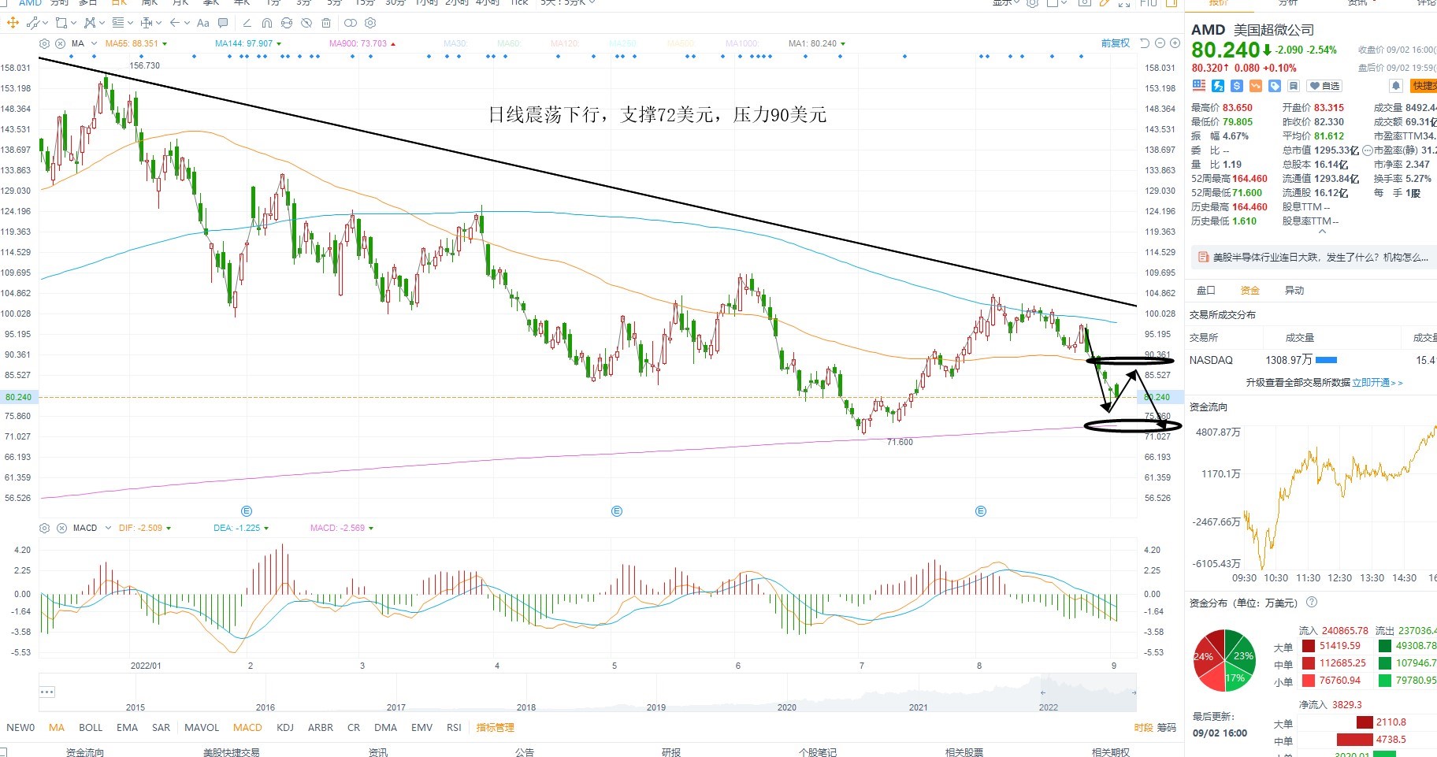Image resolution: width=1437 pixels, height=757 pixels.
Task: Switch to the 异动 tab
Action: (1294, 291)
